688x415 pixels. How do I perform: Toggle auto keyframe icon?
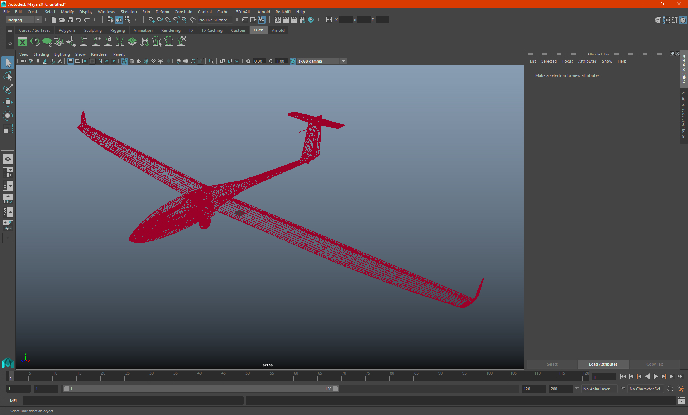click(670, 389)
